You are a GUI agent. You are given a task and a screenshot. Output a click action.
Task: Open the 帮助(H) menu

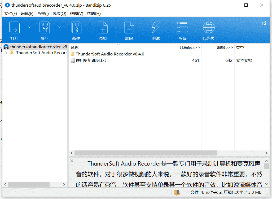(x=94, y=14)
